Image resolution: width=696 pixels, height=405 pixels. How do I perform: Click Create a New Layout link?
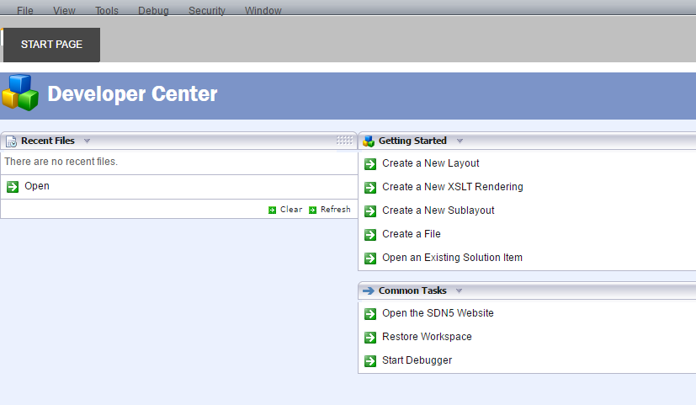pos(431,163)
